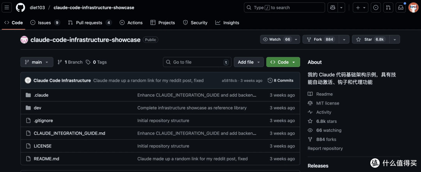
Task: Click the diet103 owner link
Action: [37, 7]
